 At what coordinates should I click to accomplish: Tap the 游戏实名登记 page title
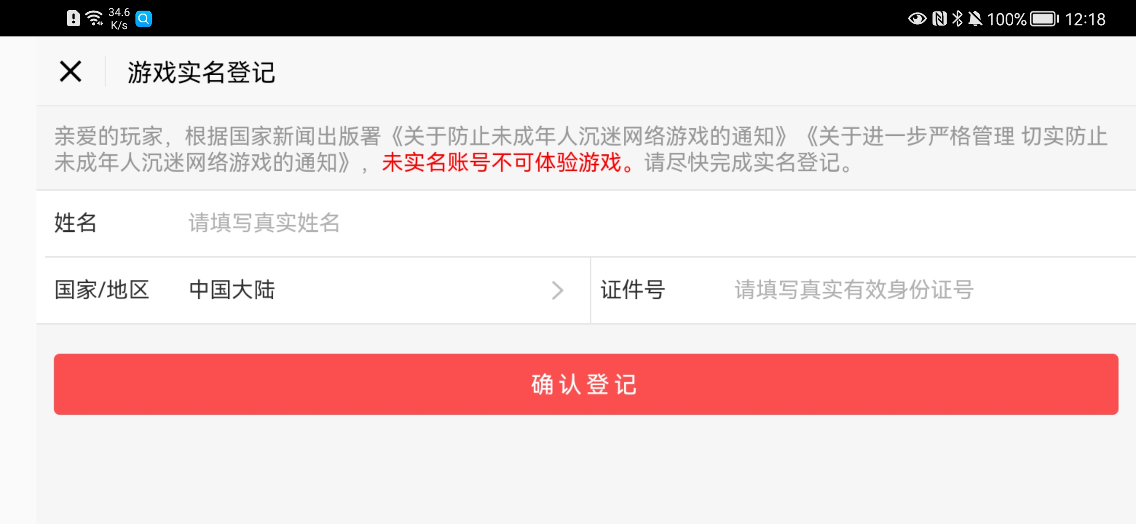[201, 72]
